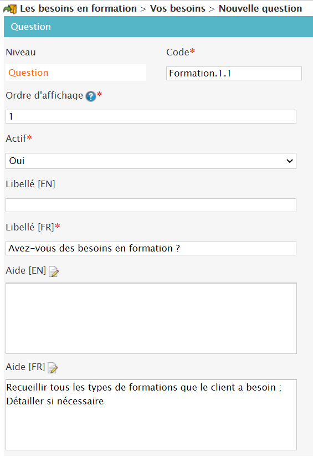Screen dimensions: 313x457
Task: Click the Libellé [FR] label
Action: click(x=30, y=227)
